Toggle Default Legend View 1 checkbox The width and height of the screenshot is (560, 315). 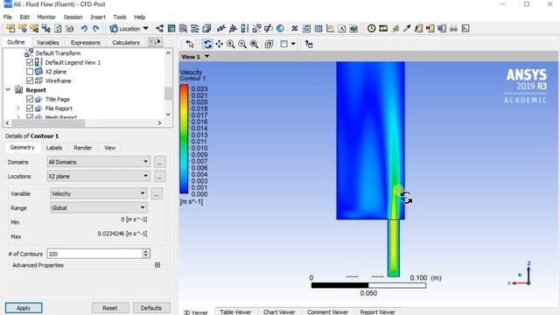30,62
